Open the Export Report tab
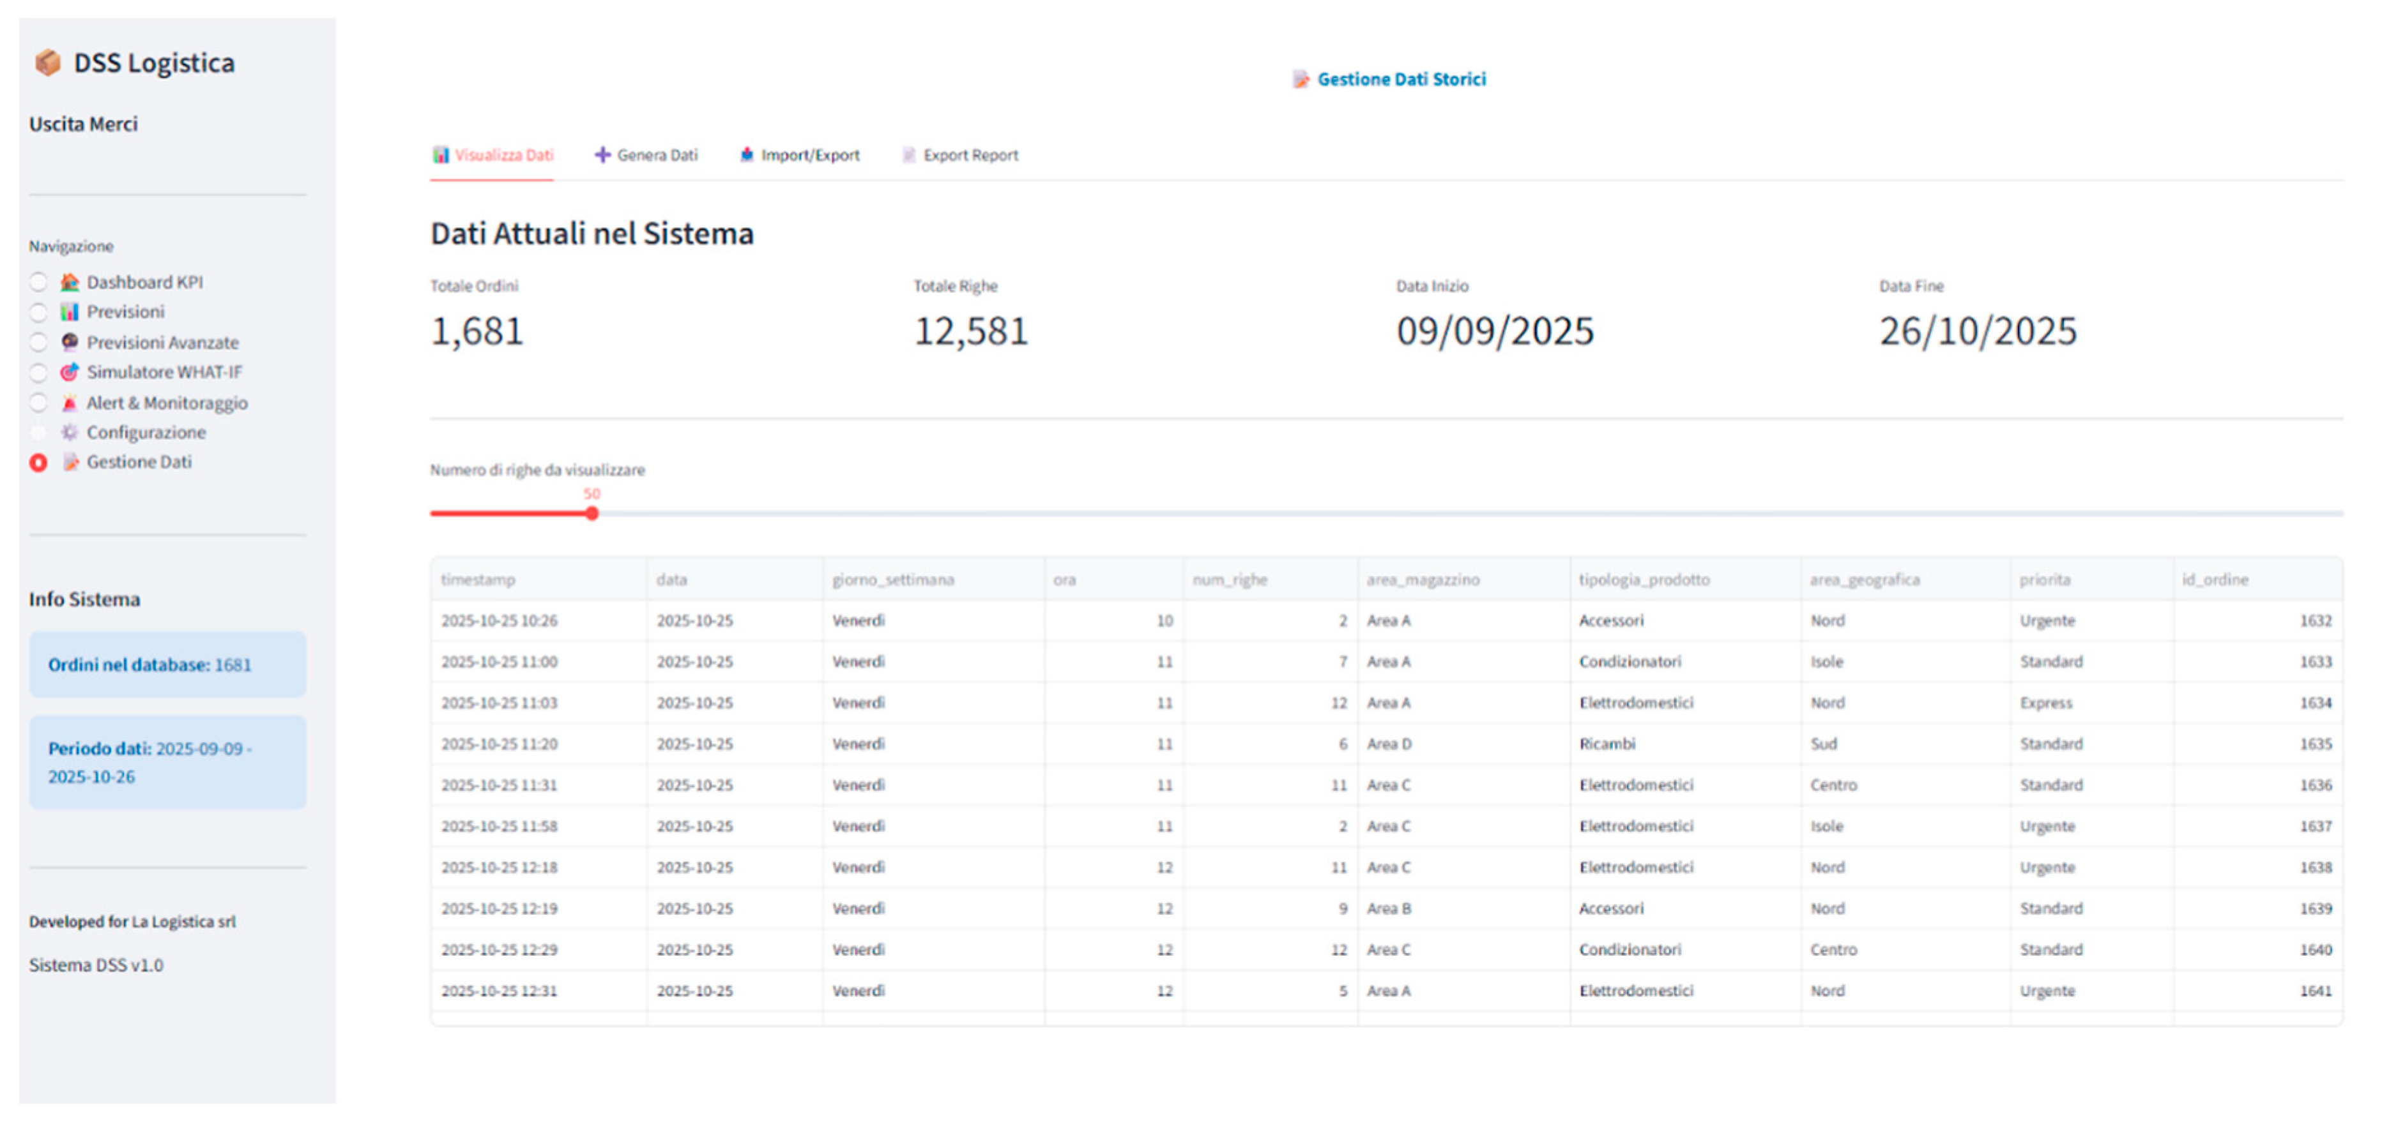 point(961,155)
